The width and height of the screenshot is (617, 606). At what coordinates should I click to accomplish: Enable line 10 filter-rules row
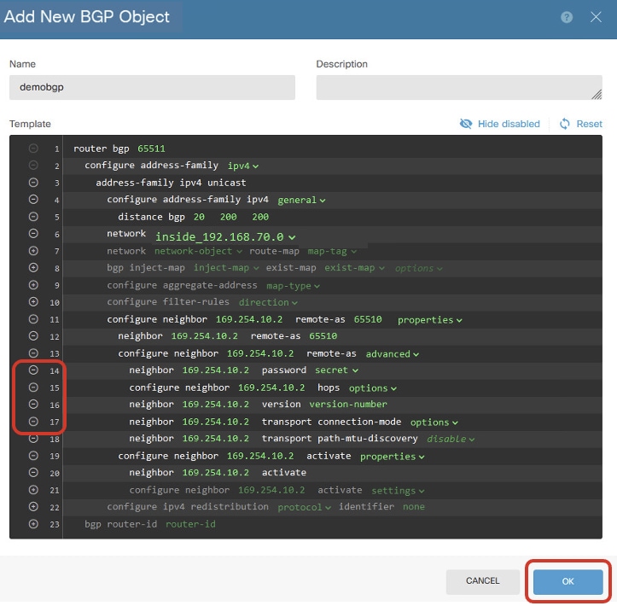pos(33,302)
